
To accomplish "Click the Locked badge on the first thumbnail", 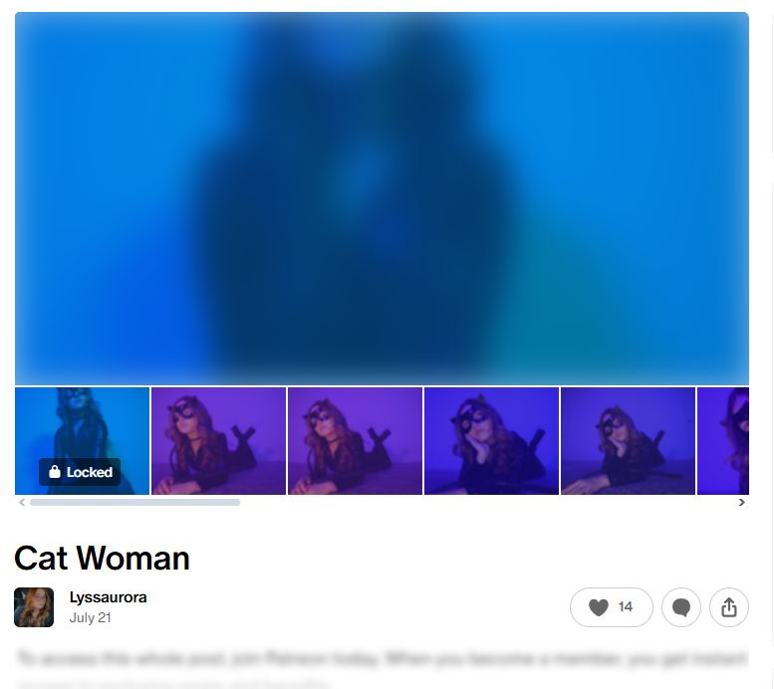I will tap(80, 472).
